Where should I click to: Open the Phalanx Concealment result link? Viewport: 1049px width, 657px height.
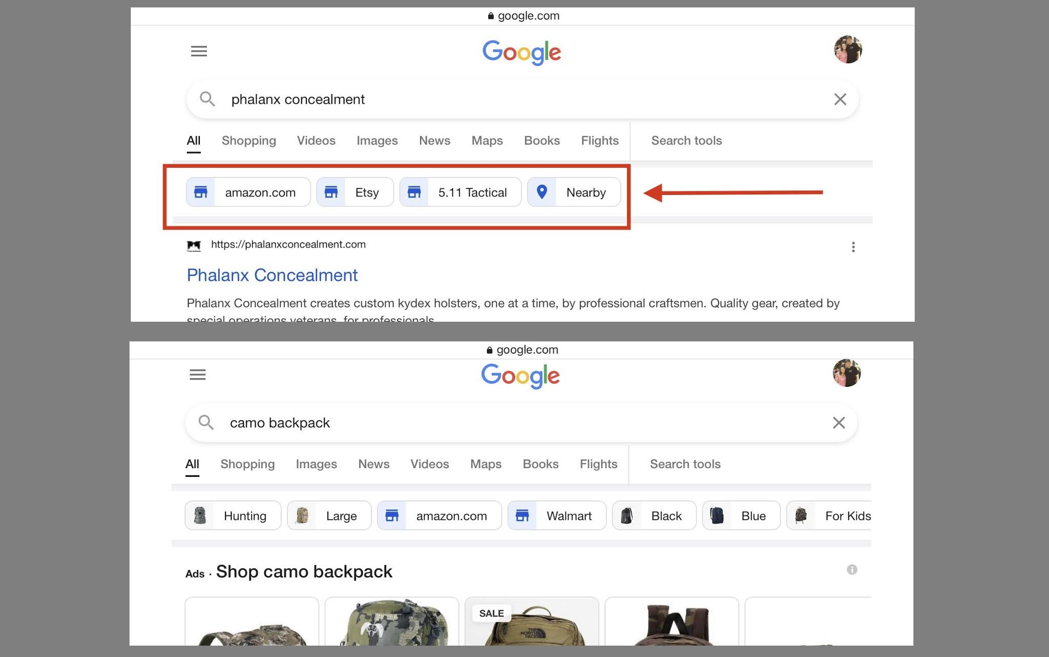tap(272, 275)
